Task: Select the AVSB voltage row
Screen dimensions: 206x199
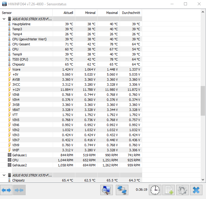Action: [71, 79]
